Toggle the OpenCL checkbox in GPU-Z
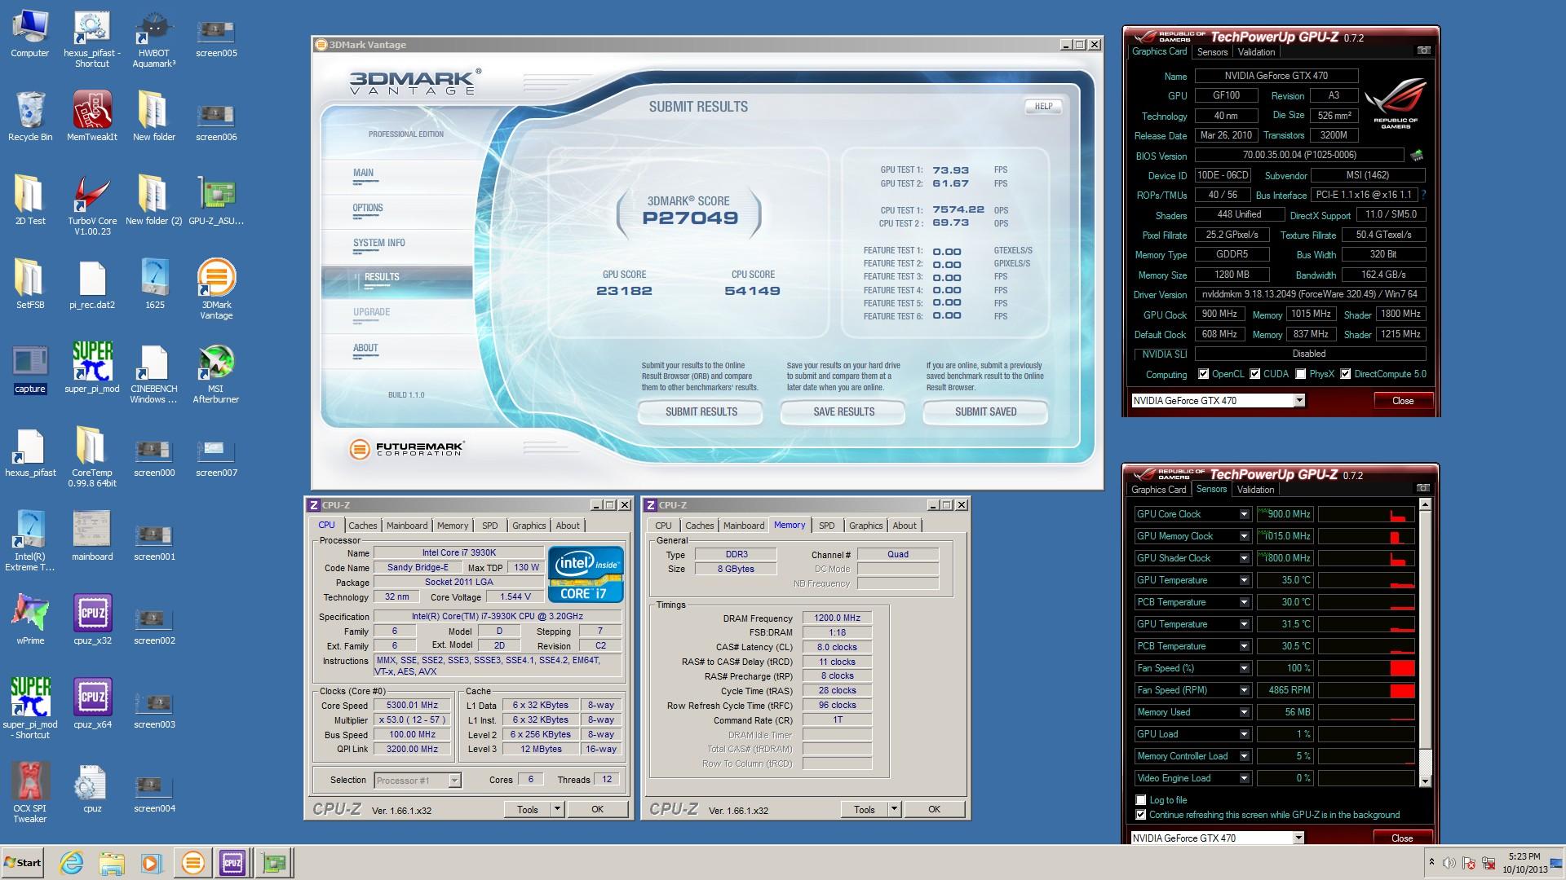The height and width of the screenshot is (880, 1566). coord(1203,374)
